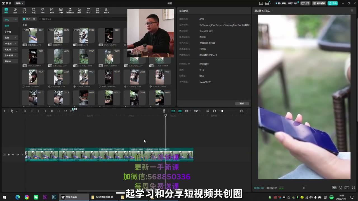Expand the AI 生成 sidebar section
The image size is (358, 201).
point(11,44)
